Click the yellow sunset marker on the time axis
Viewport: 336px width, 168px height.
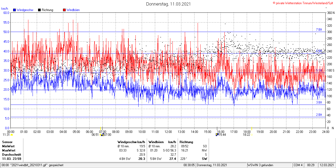click(251, 128)
